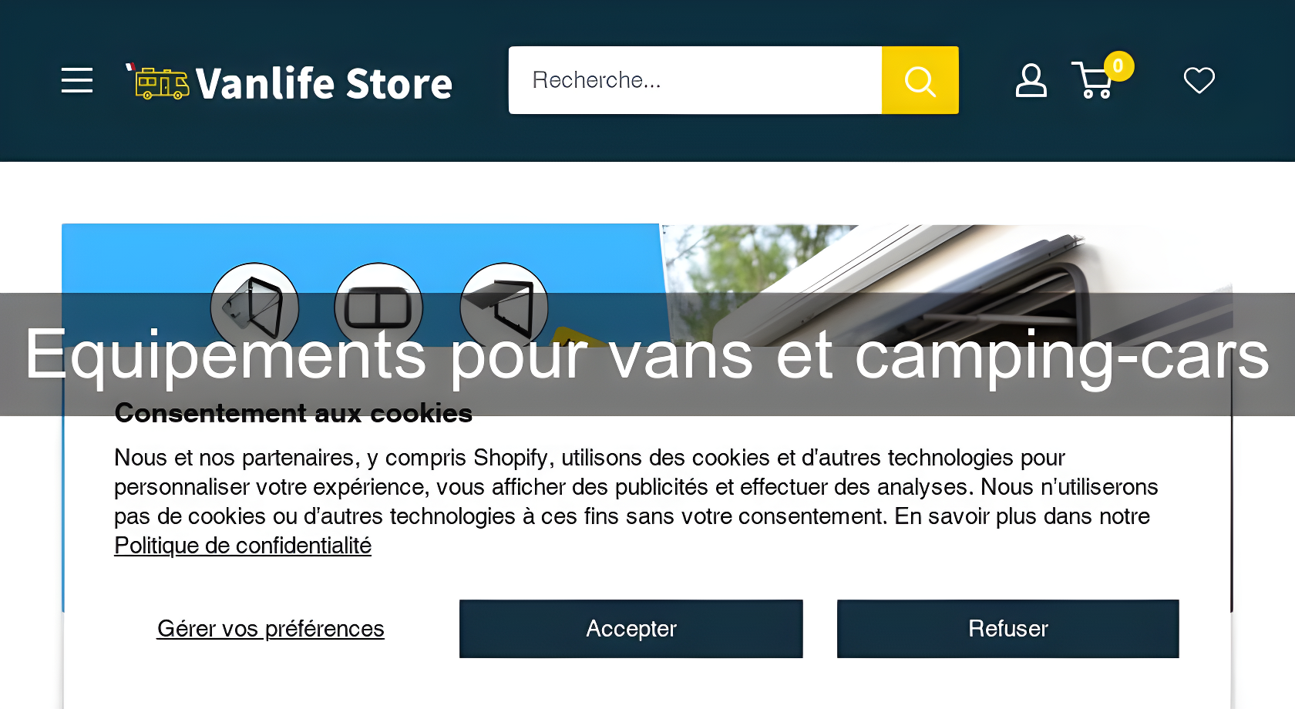Open the Politique de confidentialité link

[243, 546]
